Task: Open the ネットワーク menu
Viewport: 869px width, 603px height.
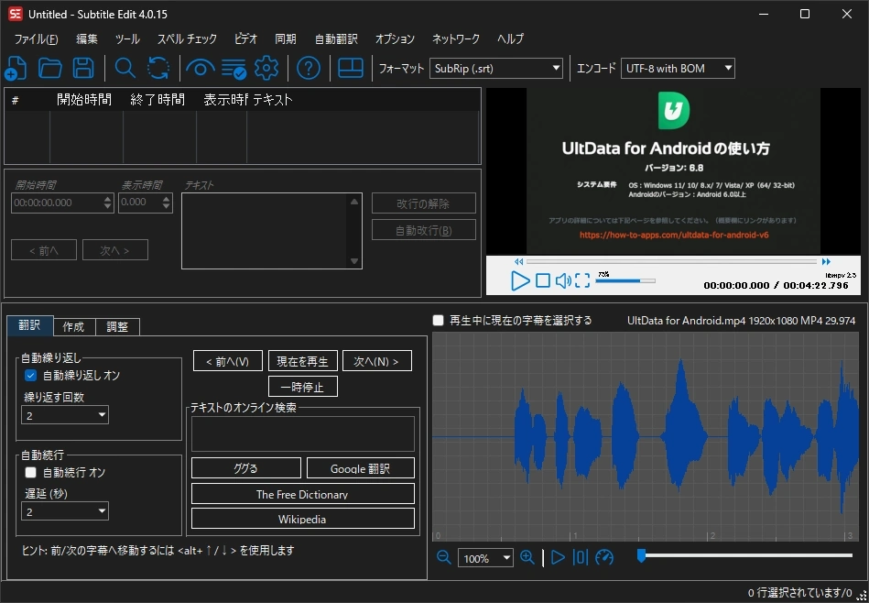Action: click(x=455, y=38)
